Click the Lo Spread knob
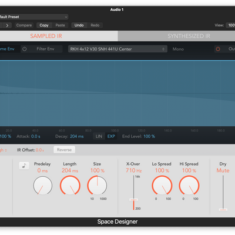Screen dimensions: 235x235 (162, 185)
